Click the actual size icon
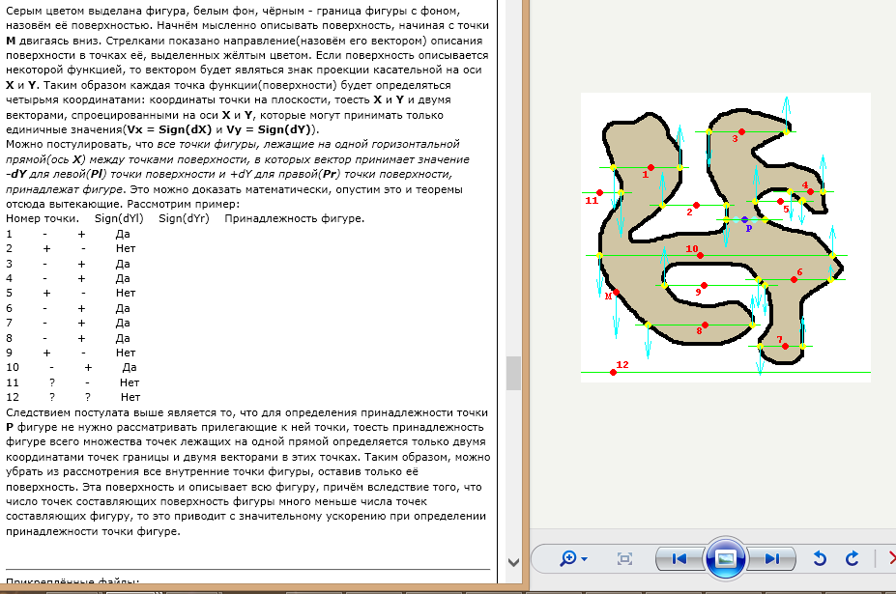The image size is (896, 594). tap(625, 558)
